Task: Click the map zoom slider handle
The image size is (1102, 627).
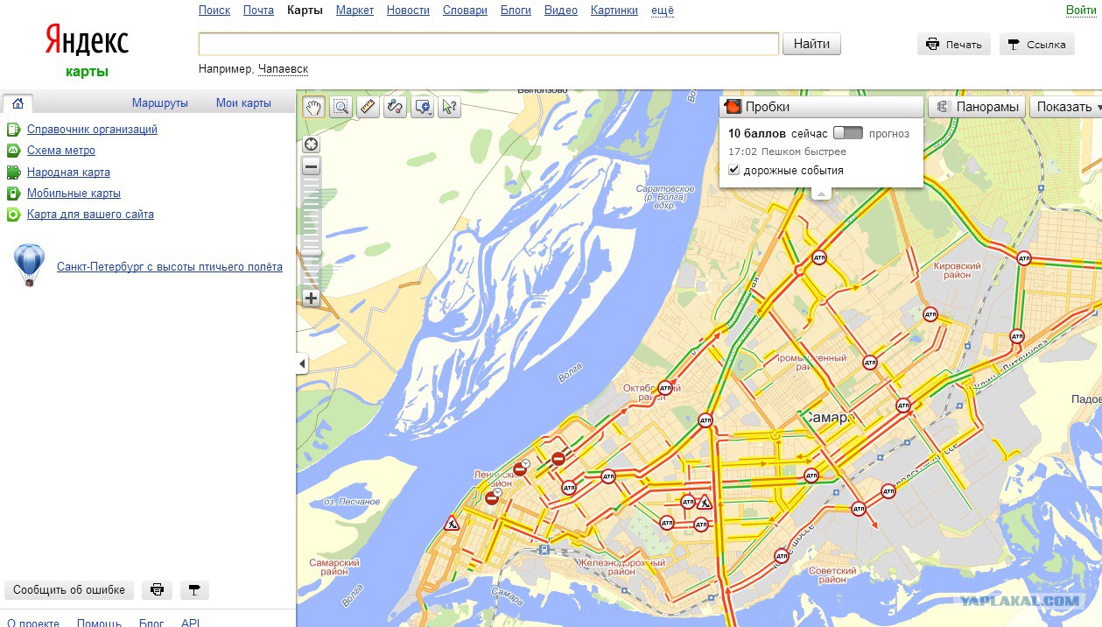Action: (311, 253)
